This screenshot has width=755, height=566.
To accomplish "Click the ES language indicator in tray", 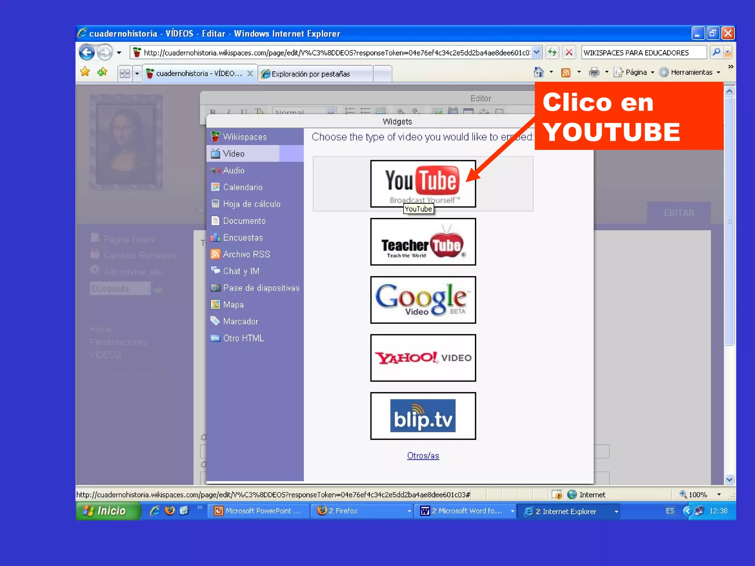I will 670,511.
